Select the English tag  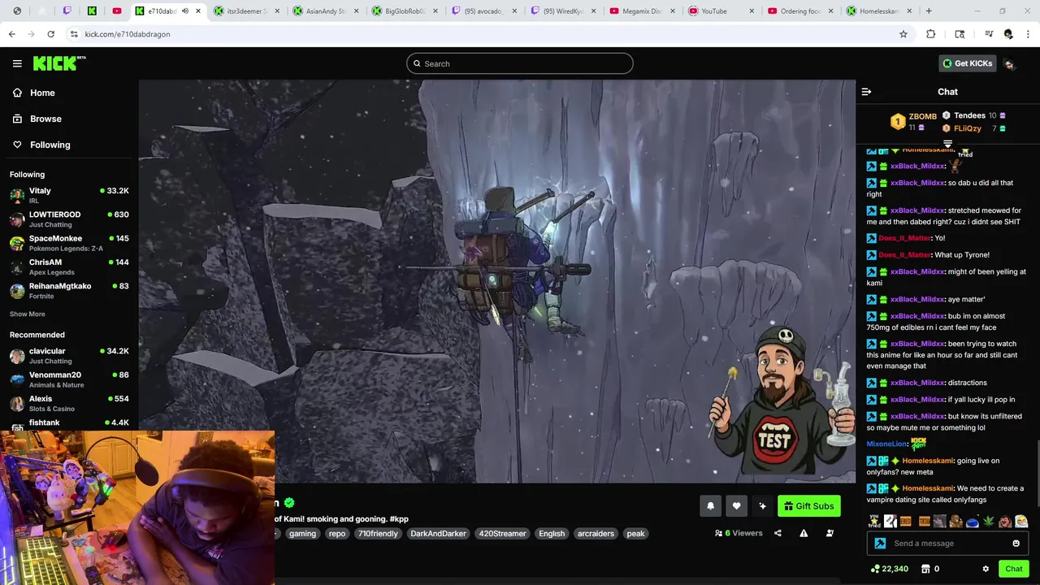point(552,534)
